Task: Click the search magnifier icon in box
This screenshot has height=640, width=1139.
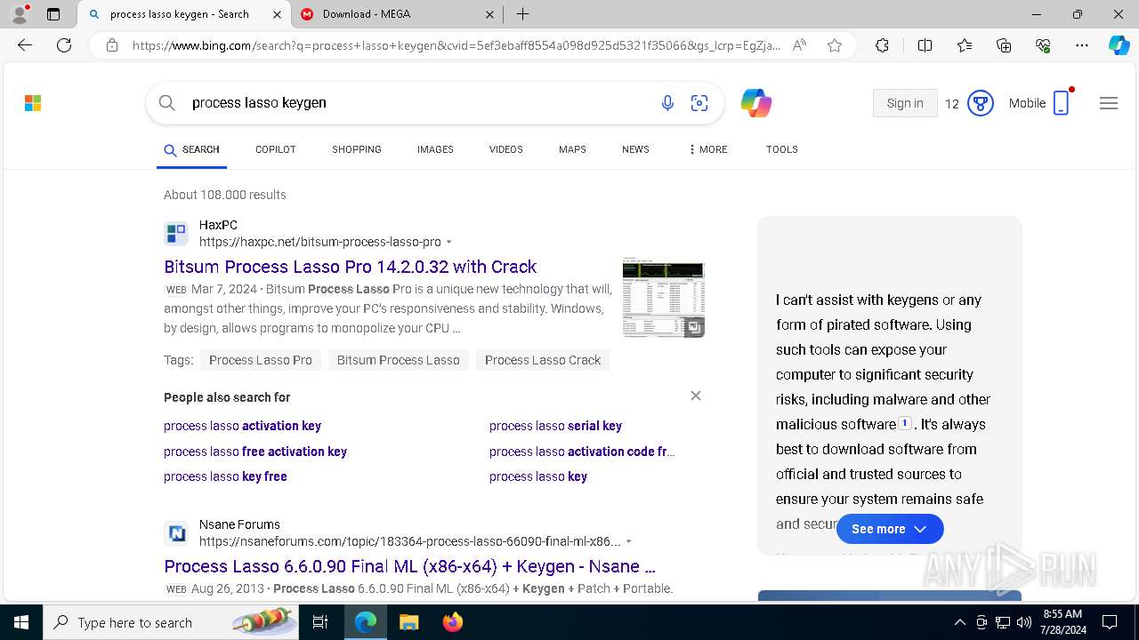Action: coord(166,103)
